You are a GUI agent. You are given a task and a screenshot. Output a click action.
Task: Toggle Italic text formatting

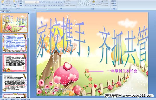click(28, 6)
